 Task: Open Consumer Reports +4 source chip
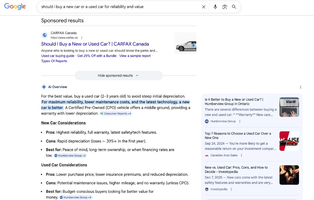pos(116,114)
